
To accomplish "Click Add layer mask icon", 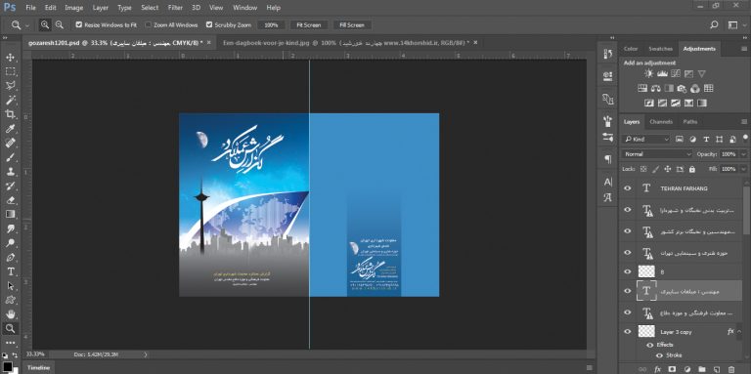I will 672,369.
